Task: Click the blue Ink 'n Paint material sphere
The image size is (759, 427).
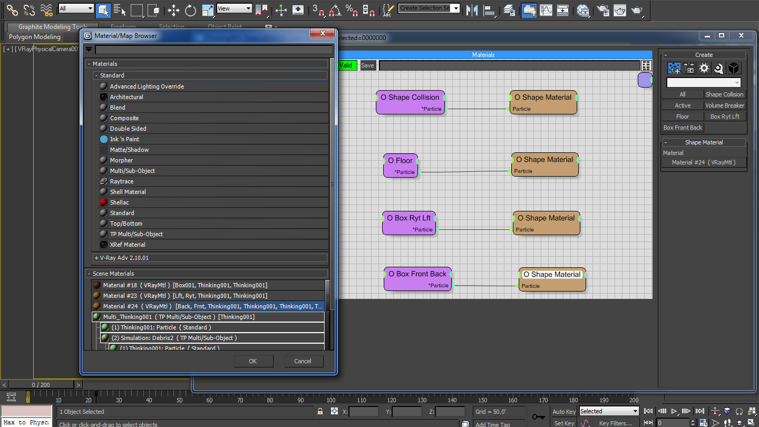Action: (x=104, y=139)
